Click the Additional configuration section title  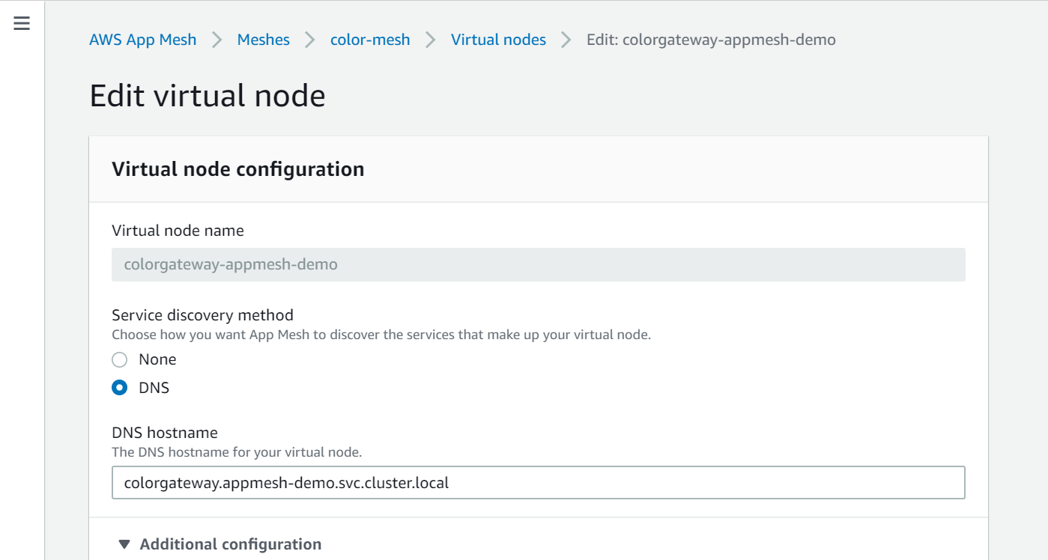point(231,544)
